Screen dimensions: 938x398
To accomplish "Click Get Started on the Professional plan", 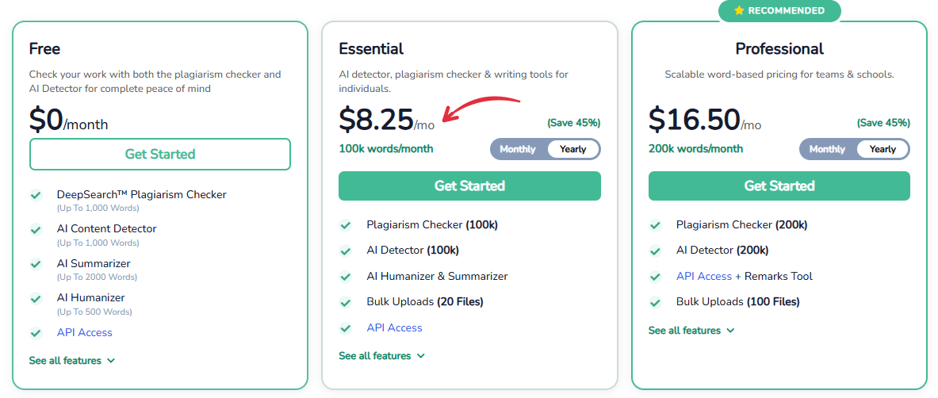I will (779, 186).
